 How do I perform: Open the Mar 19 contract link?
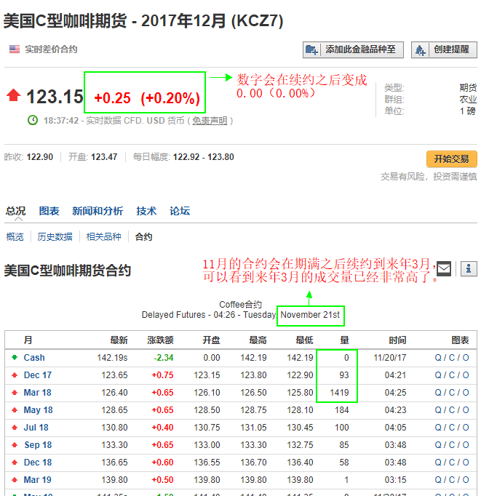37,479
